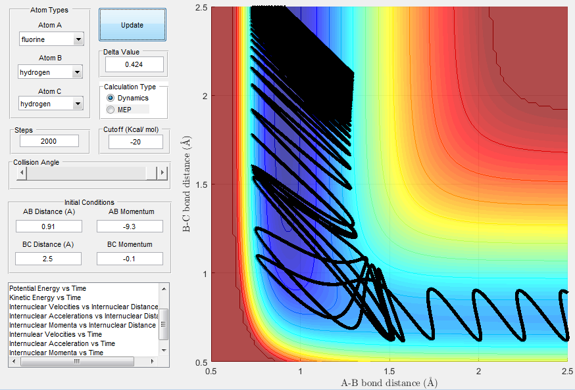The width and height of the screenshot is (575, 390).
Task: Select the MEP calculation type
Action: 119,110
